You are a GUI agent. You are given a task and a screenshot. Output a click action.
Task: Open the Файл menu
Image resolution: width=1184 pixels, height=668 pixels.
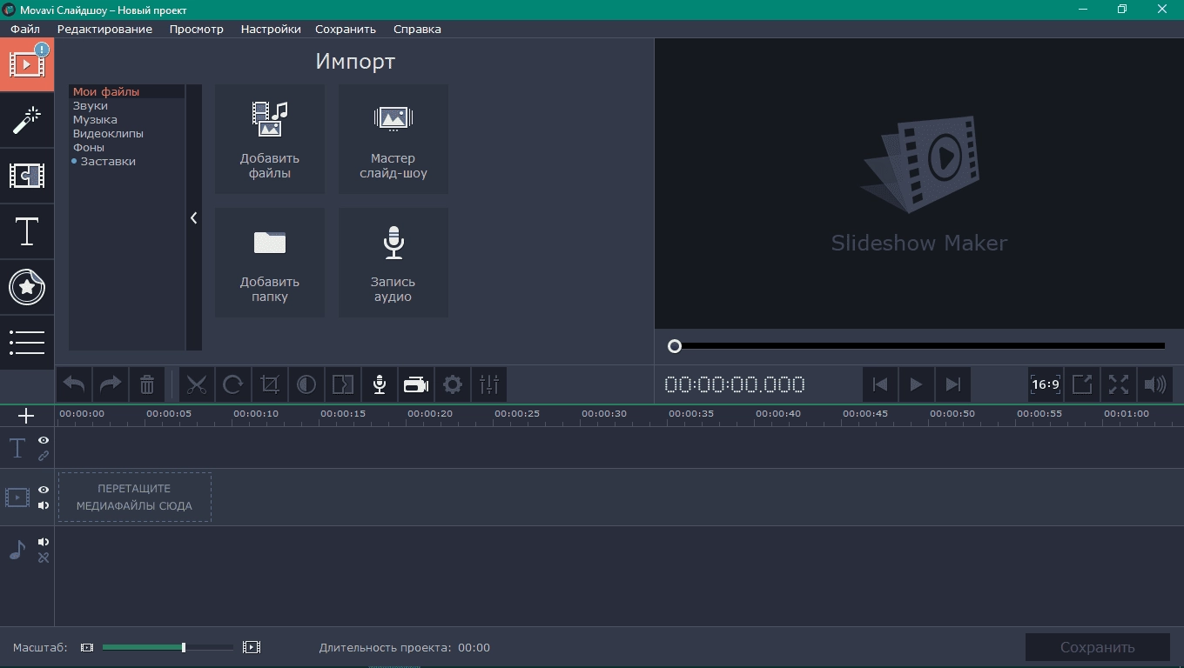point(25,29)
